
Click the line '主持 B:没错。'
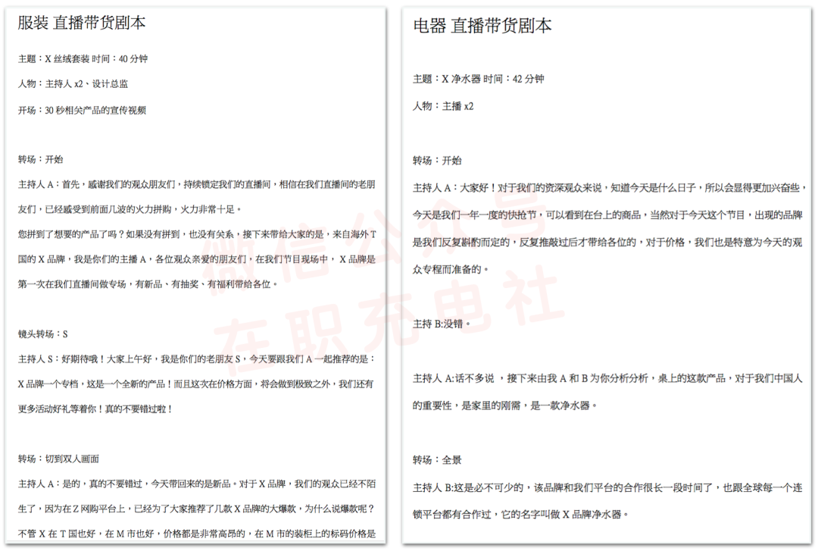(x=442, y=324)
